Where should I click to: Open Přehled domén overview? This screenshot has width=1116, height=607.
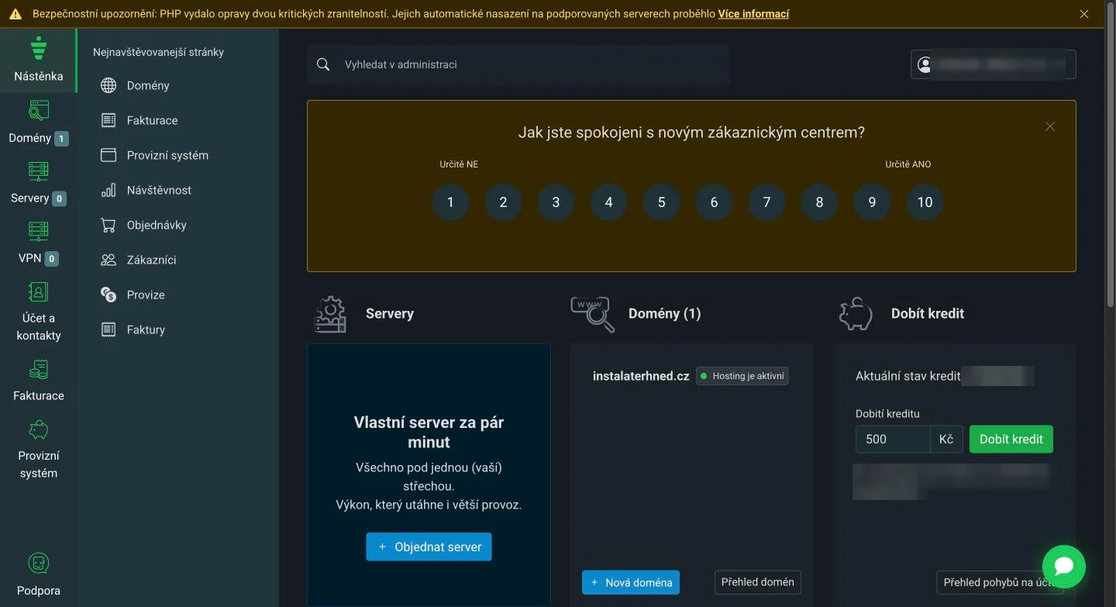[757, 582]
